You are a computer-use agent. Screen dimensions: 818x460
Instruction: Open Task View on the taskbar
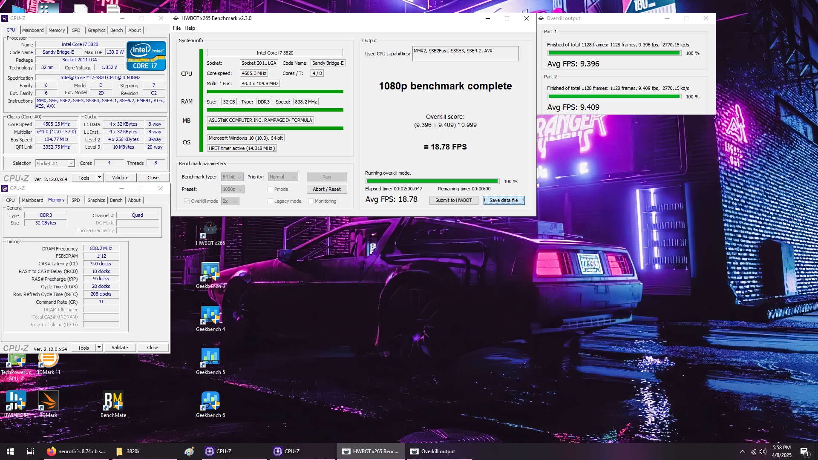click(x=31, y=451)
